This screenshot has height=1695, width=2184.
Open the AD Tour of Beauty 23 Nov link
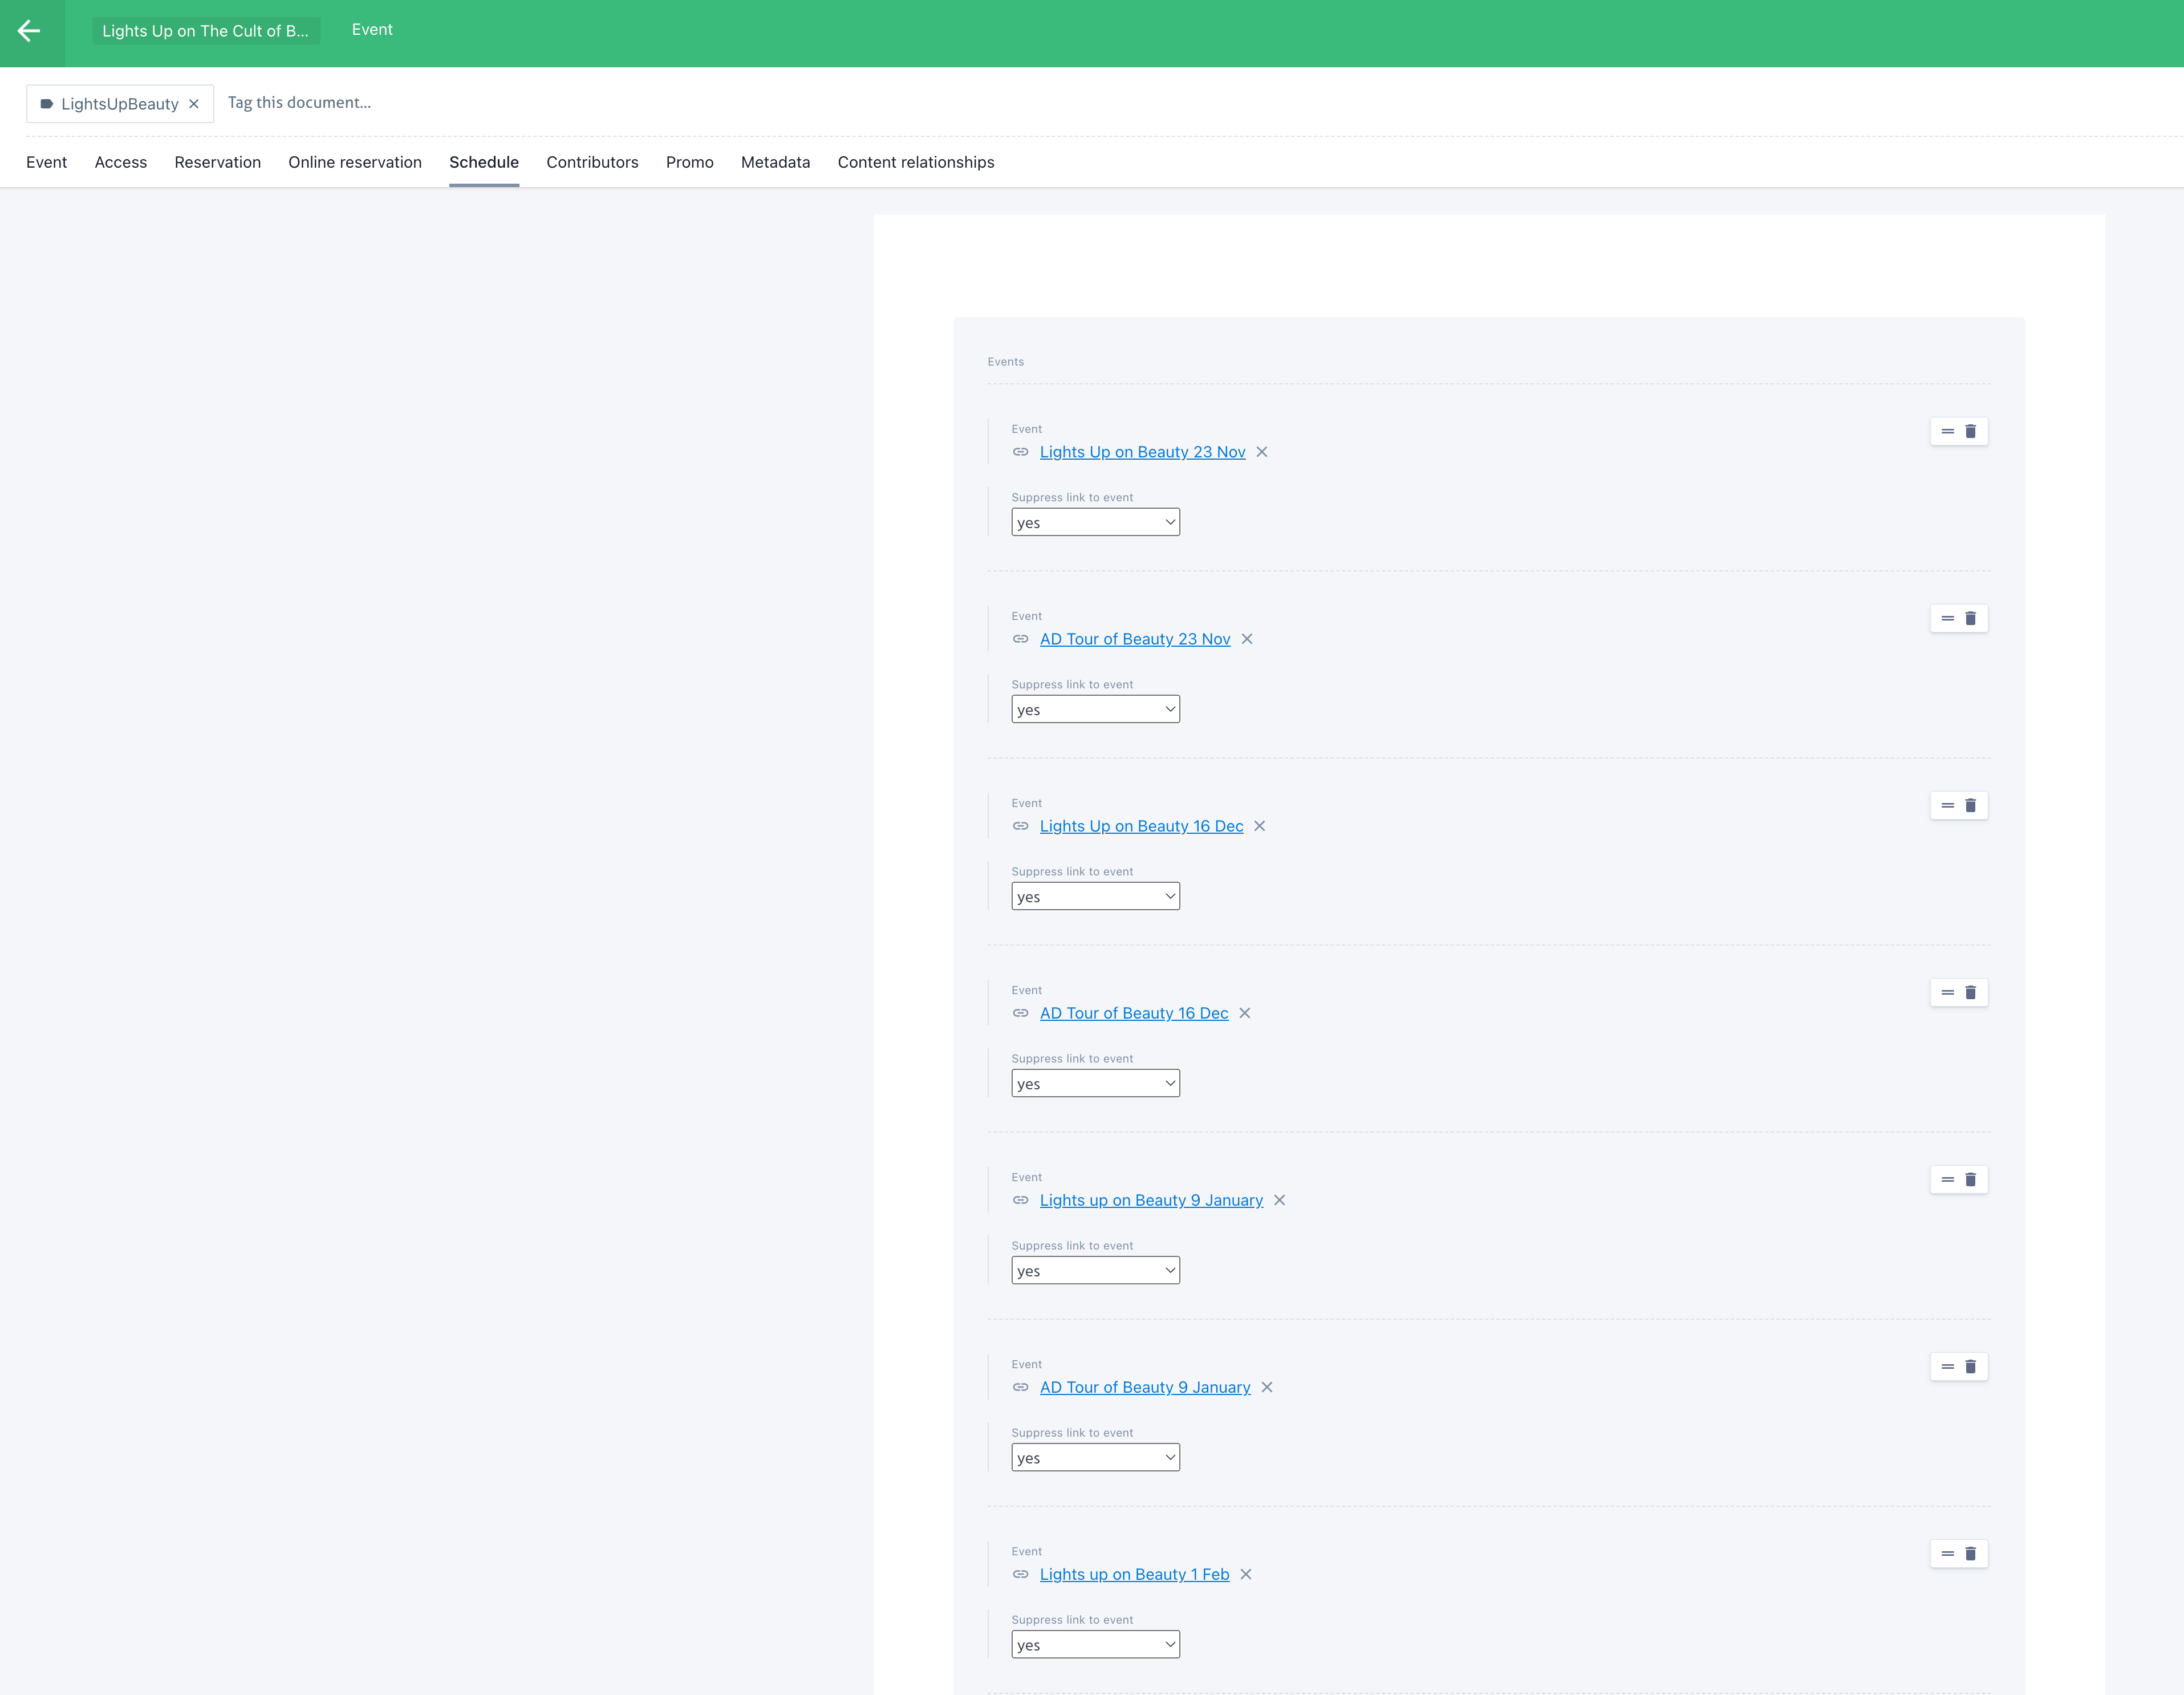pyautogui.click(x=1135, y=639)
